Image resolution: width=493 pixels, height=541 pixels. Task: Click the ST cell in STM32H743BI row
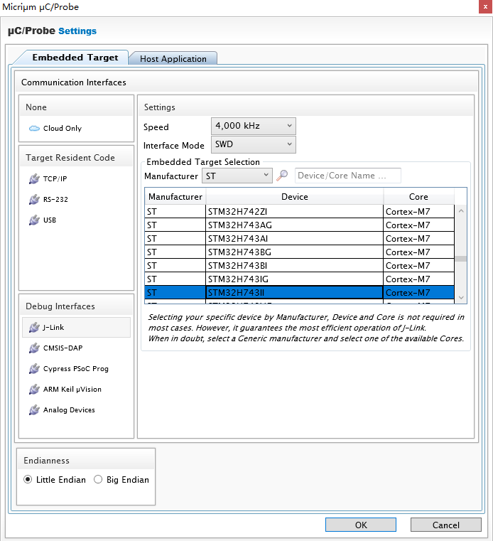tap(175, 265)
